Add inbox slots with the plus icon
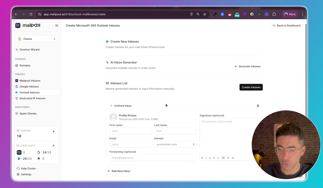 (53, 146)
